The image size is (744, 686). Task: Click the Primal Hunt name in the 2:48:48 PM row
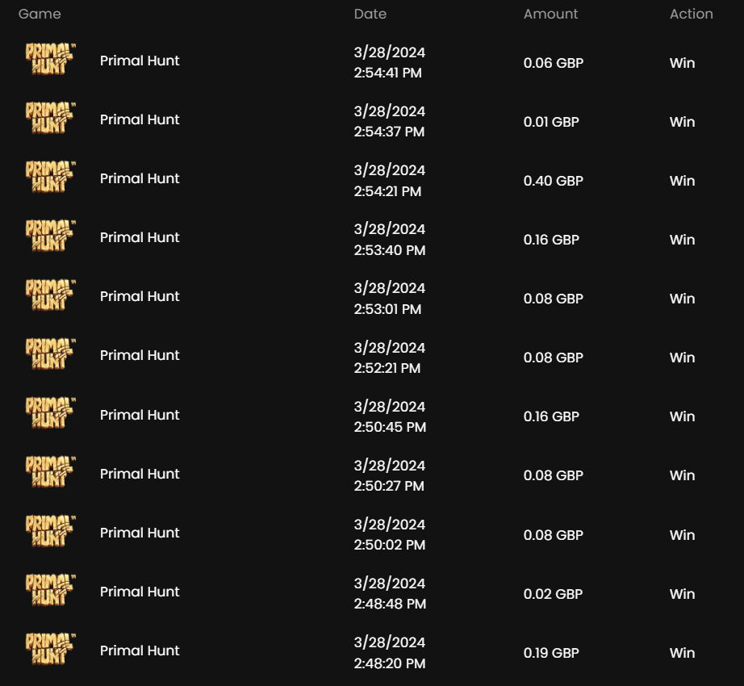pyautogui.click(x=140, y=592)
